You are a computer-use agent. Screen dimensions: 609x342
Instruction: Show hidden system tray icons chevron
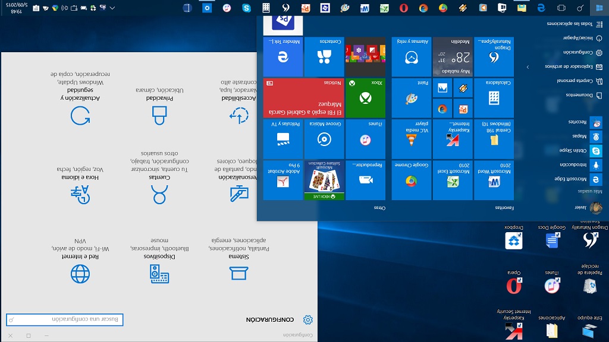tap(112, 8)
